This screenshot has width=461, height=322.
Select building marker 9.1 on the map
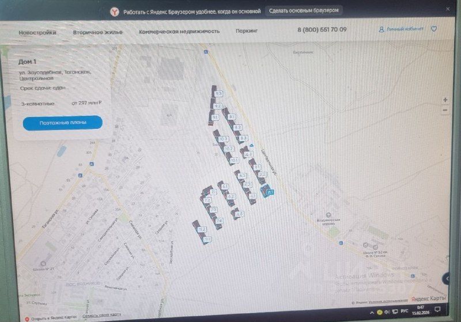click(215, 118)
